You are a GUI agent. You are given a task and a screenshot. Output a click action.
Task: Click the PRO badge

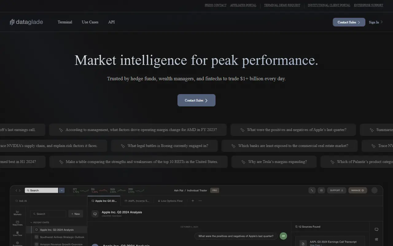pos(215,190)
